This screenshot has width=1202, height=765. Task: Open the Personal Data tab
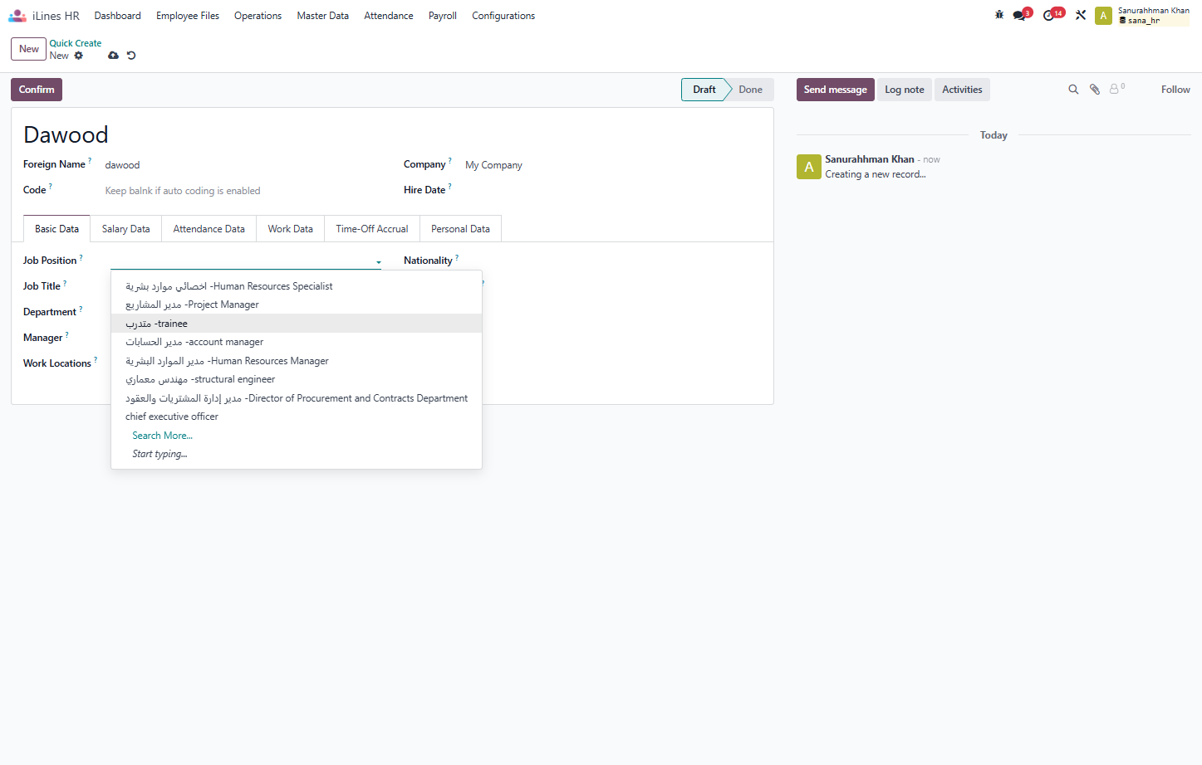460,229
